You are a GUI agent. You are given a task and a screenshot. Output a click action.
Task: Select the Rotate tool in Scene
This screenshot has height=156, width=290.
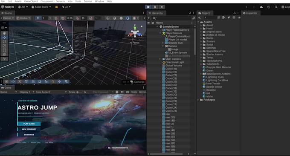[4, 42]
